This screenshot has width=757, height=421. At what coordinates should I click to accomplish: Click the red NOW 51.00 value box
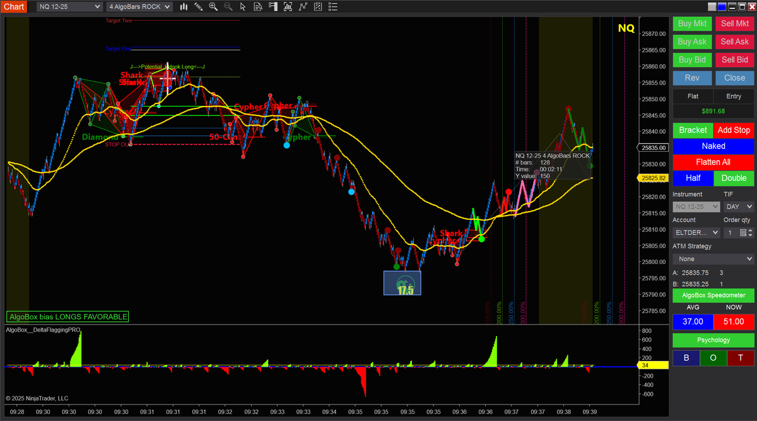pos(734,321)
